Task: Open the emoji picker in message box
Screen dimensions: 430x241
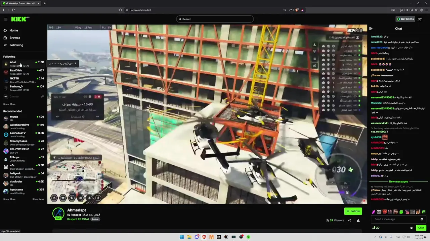Action: tap(422, 219)
